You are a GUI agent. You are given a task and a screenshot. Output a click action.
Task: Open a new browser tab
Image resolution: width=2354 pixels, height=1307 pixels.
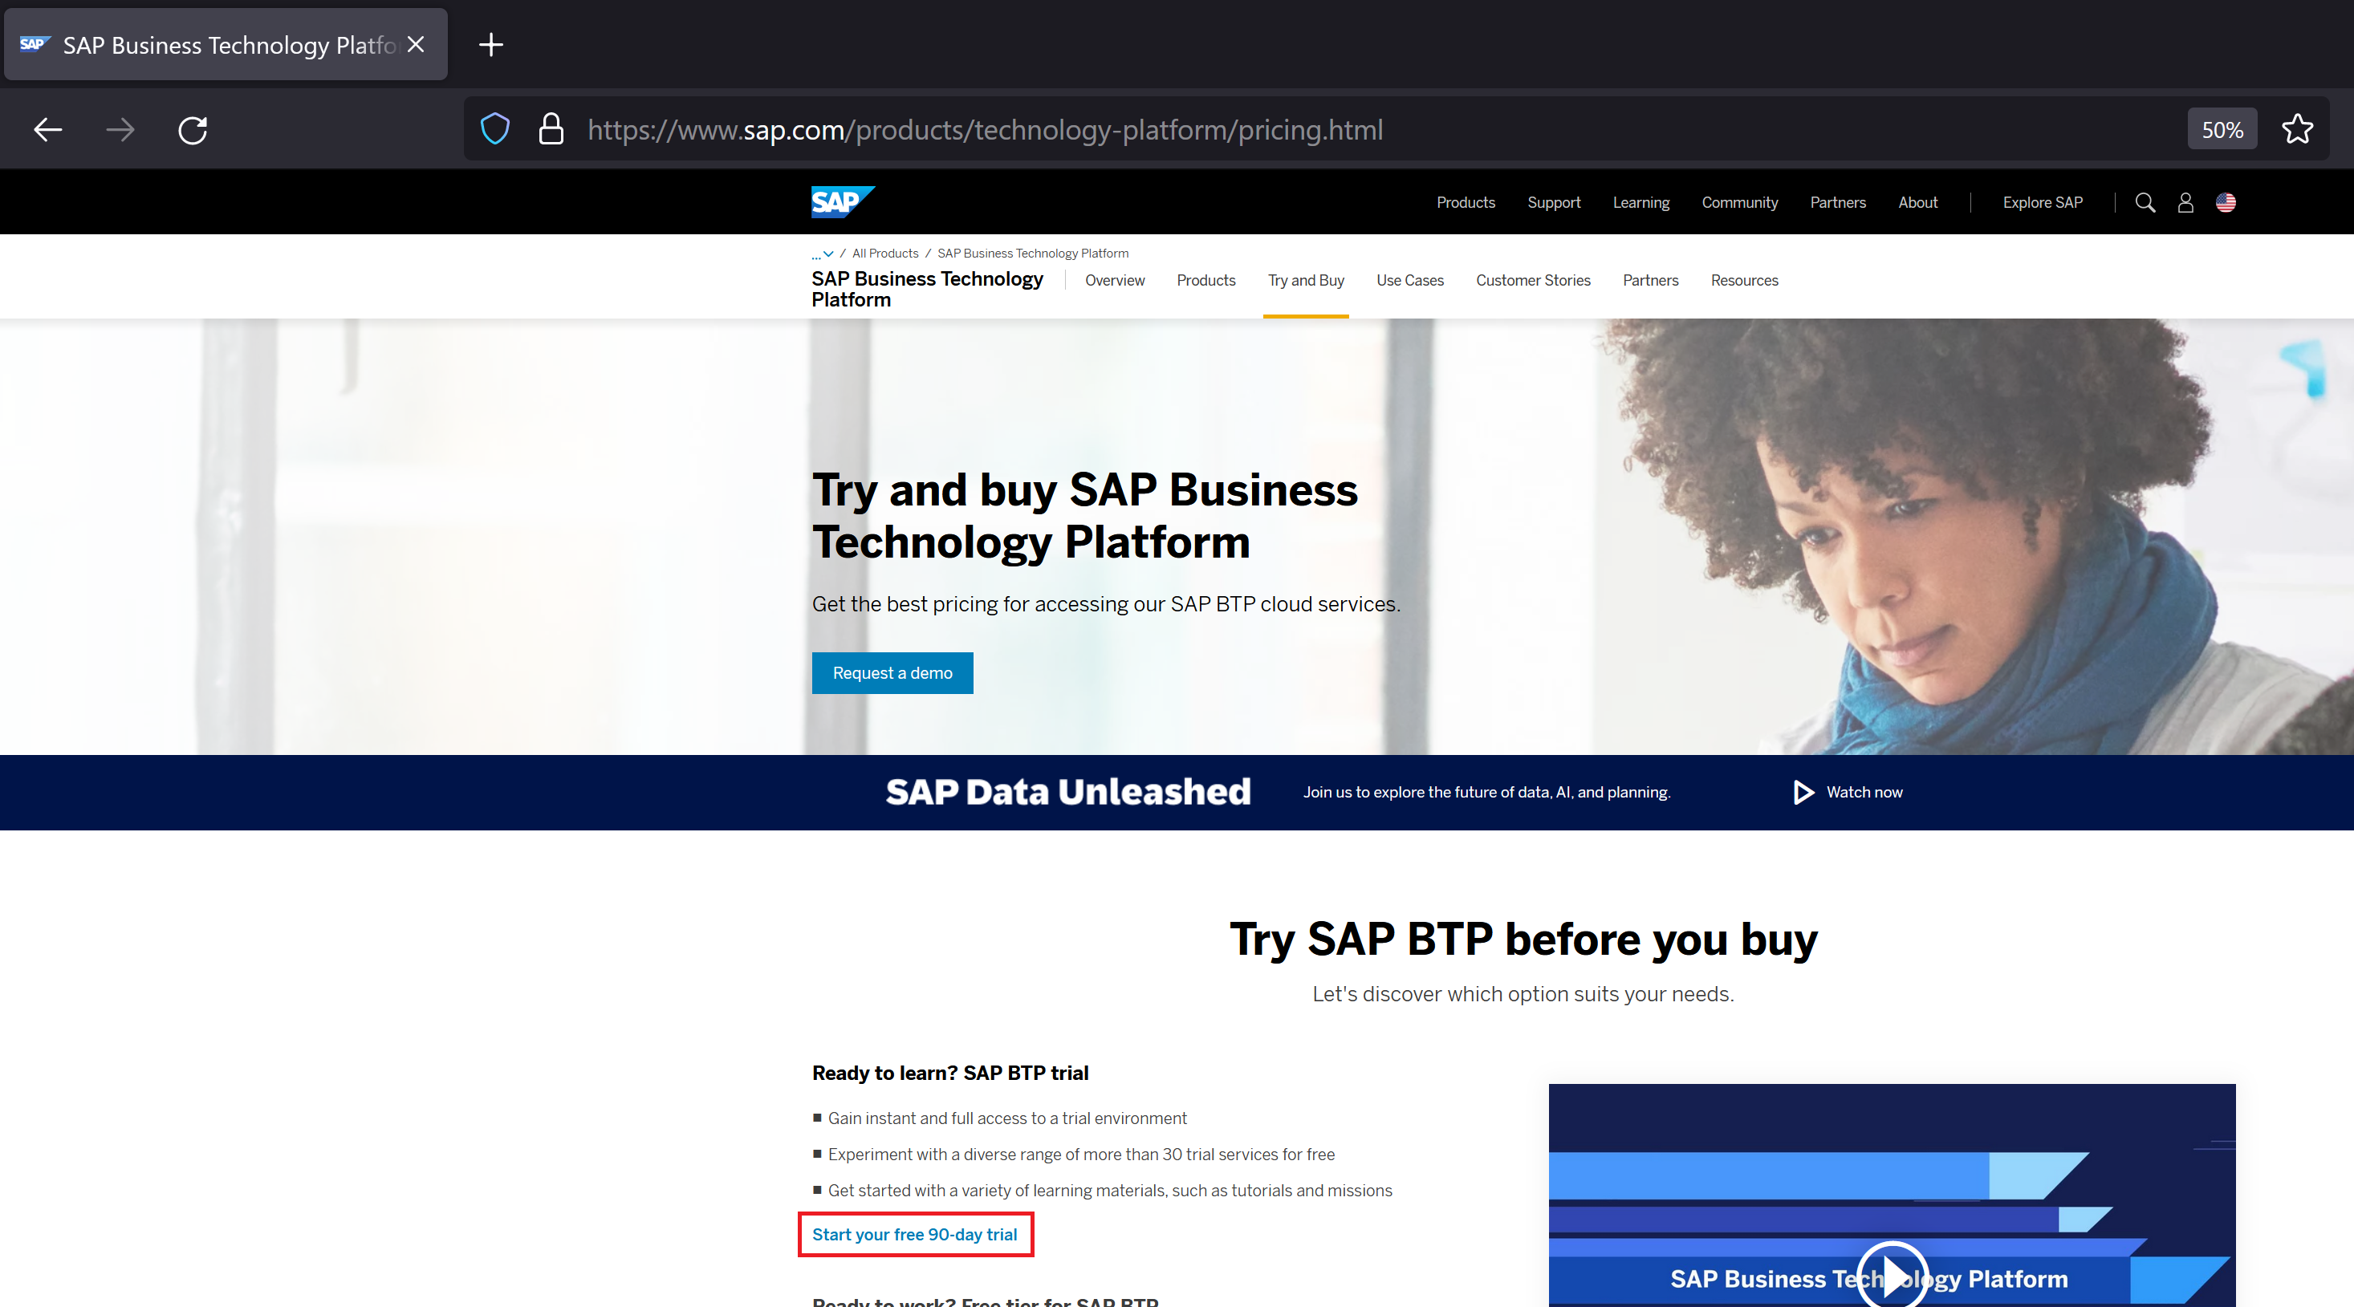[490, 45]
